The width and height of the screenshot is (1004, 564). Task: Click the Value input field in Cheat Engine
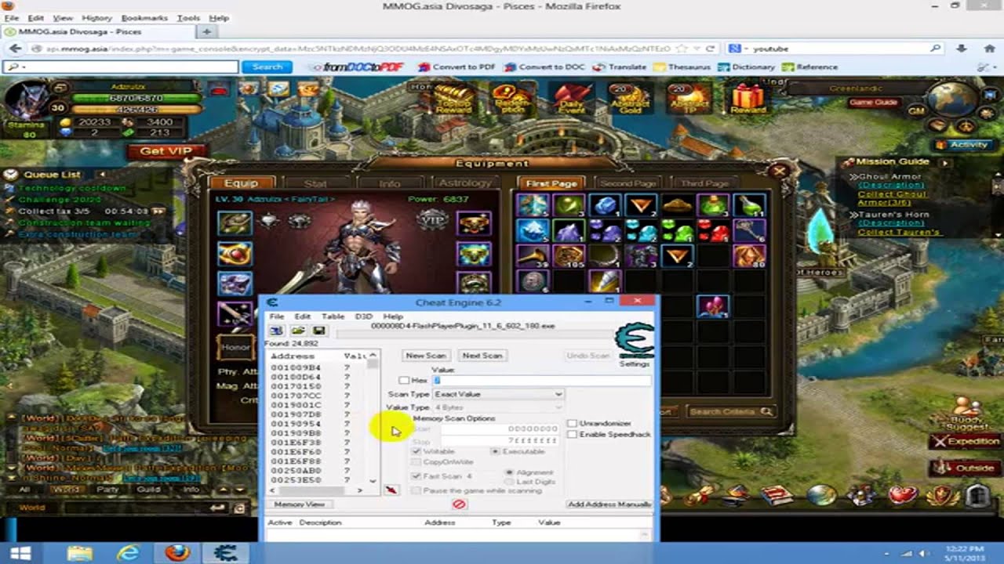[x=540, y=380]
